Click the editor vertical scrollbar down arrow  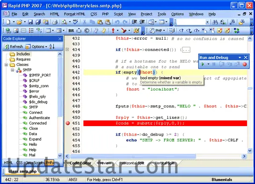(250, 151)
